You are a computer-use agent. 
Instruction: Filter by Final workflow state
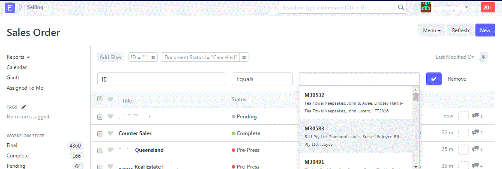pos(12,145)
